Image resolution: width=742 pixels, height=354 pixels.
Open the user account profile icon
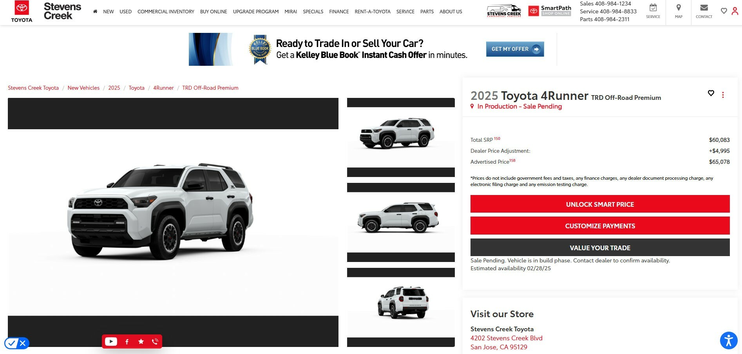coord(735,11)
